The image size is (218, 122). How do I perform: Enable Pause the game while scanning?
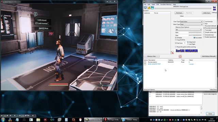coord(176,47)
